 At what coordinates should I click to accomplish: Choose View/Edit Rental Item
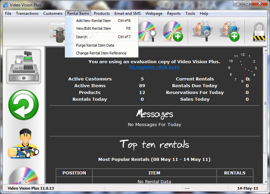[102, 28]
